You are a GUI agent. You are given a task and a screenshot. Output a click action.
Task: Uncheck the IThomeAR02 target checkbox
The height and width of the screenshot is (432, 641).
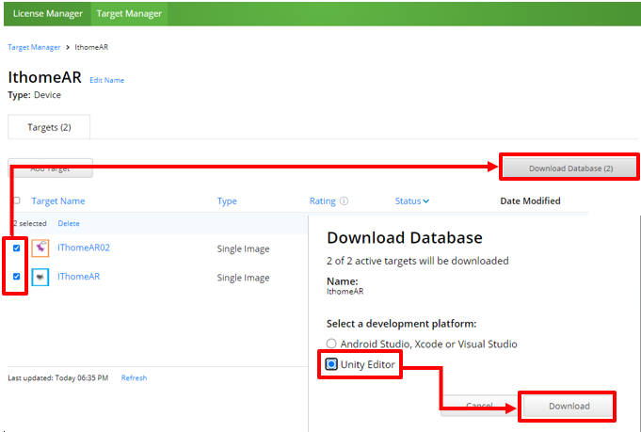click(x=16, y=248)
